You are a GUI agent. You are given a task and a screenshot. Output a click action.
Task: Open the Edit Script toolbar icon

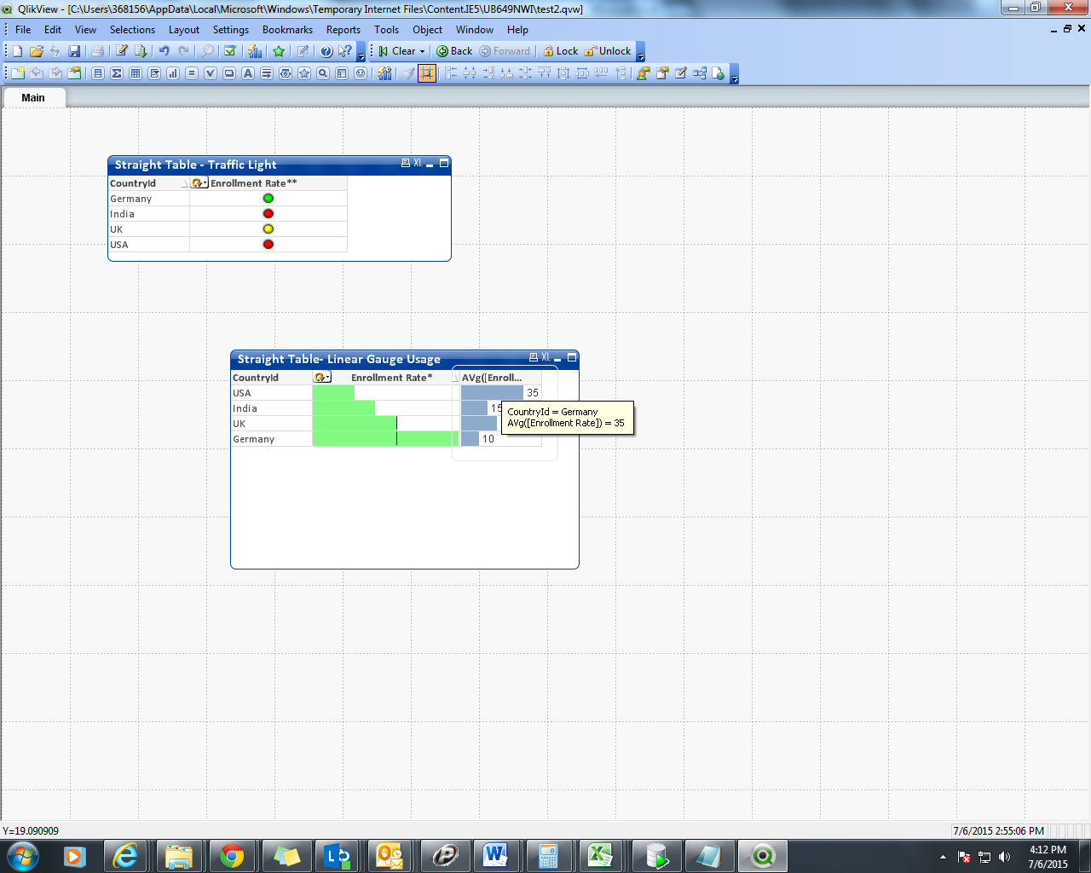coord(122,51)
